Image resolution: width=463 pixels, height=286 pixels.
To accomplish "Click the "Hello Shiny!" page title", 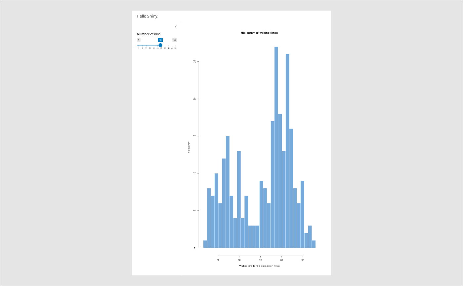I will click(x=147, y=16).
